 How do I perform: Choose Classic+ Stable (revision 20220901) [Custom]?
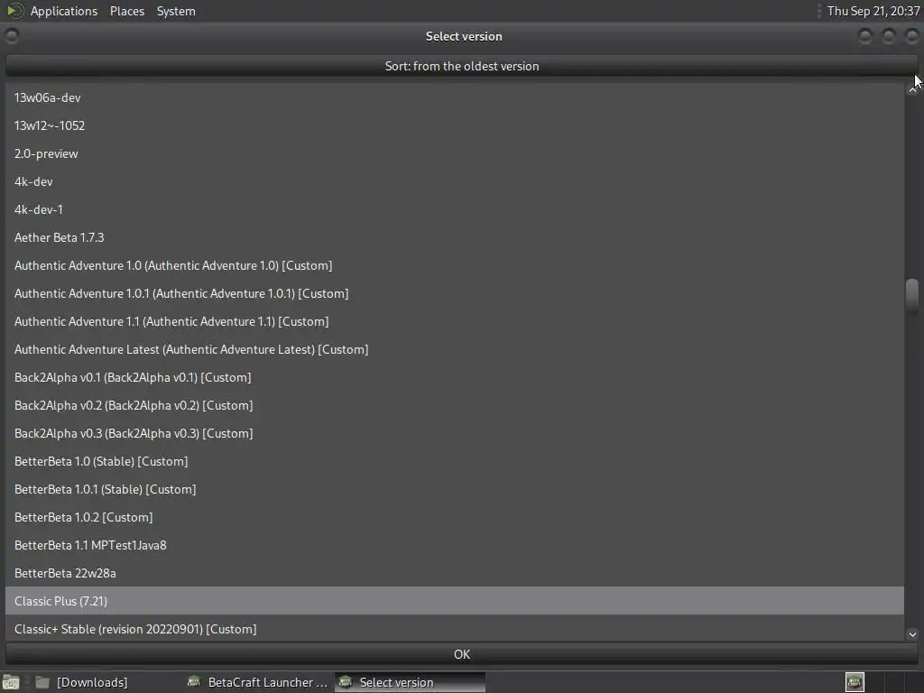coord(455,629)
